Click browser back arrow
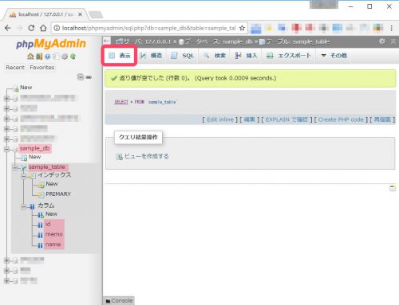Viewport: 399px width, 305px height. click(x=8, y=28)
